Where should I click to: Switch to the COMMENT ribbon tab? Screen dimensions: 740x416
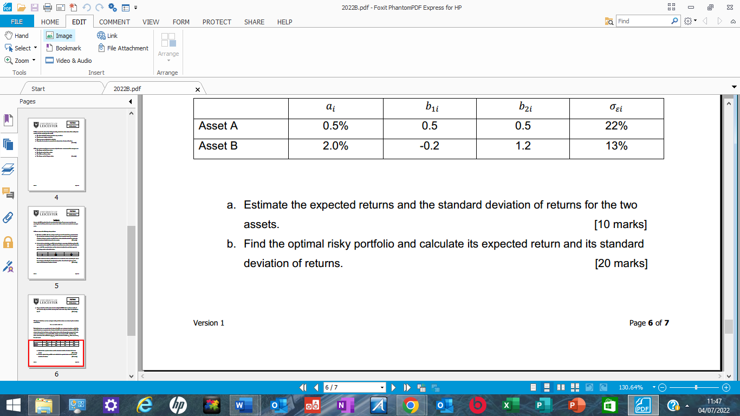[x=114, y=22]
